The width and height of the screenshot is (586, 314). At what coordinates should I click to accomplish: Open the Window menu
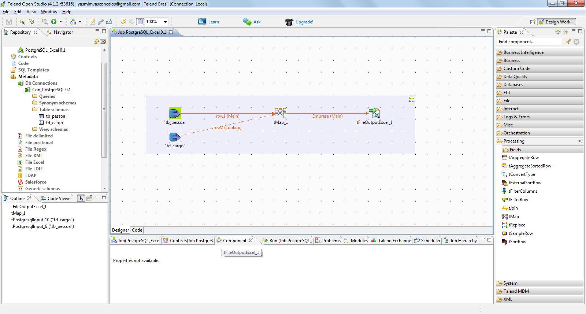49,12
